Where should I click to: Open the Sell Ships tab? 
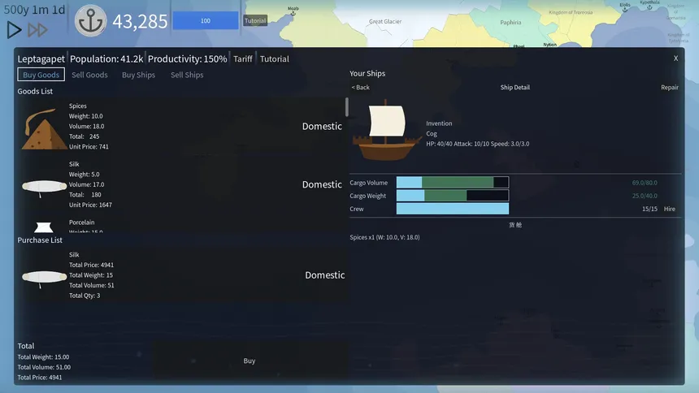[187, 75]
